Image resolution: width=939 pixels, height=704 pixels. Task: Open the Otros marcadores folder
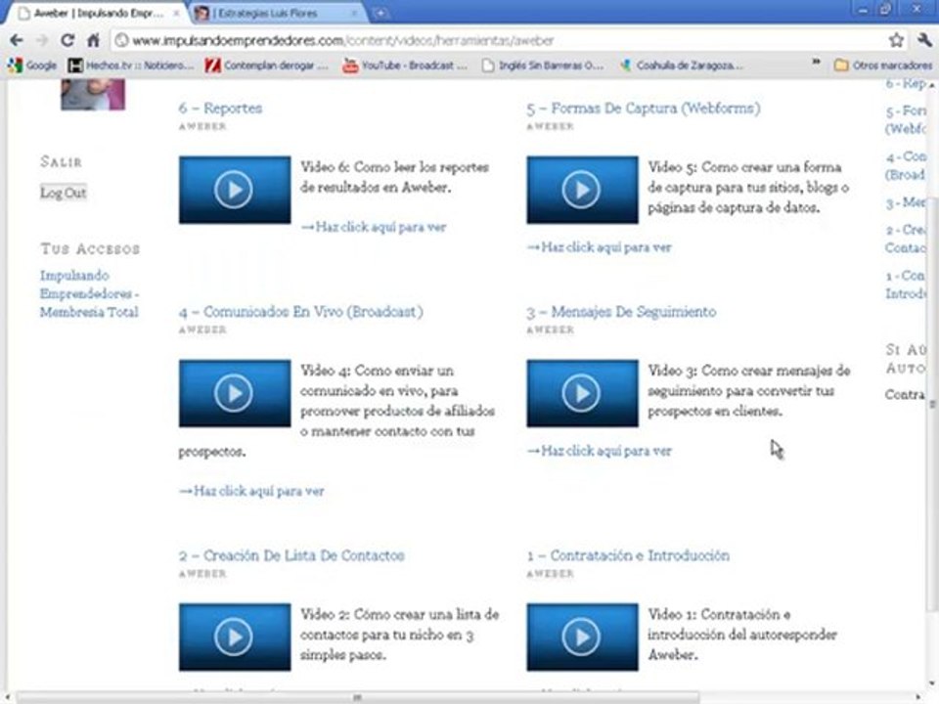(x=883, y=66)
